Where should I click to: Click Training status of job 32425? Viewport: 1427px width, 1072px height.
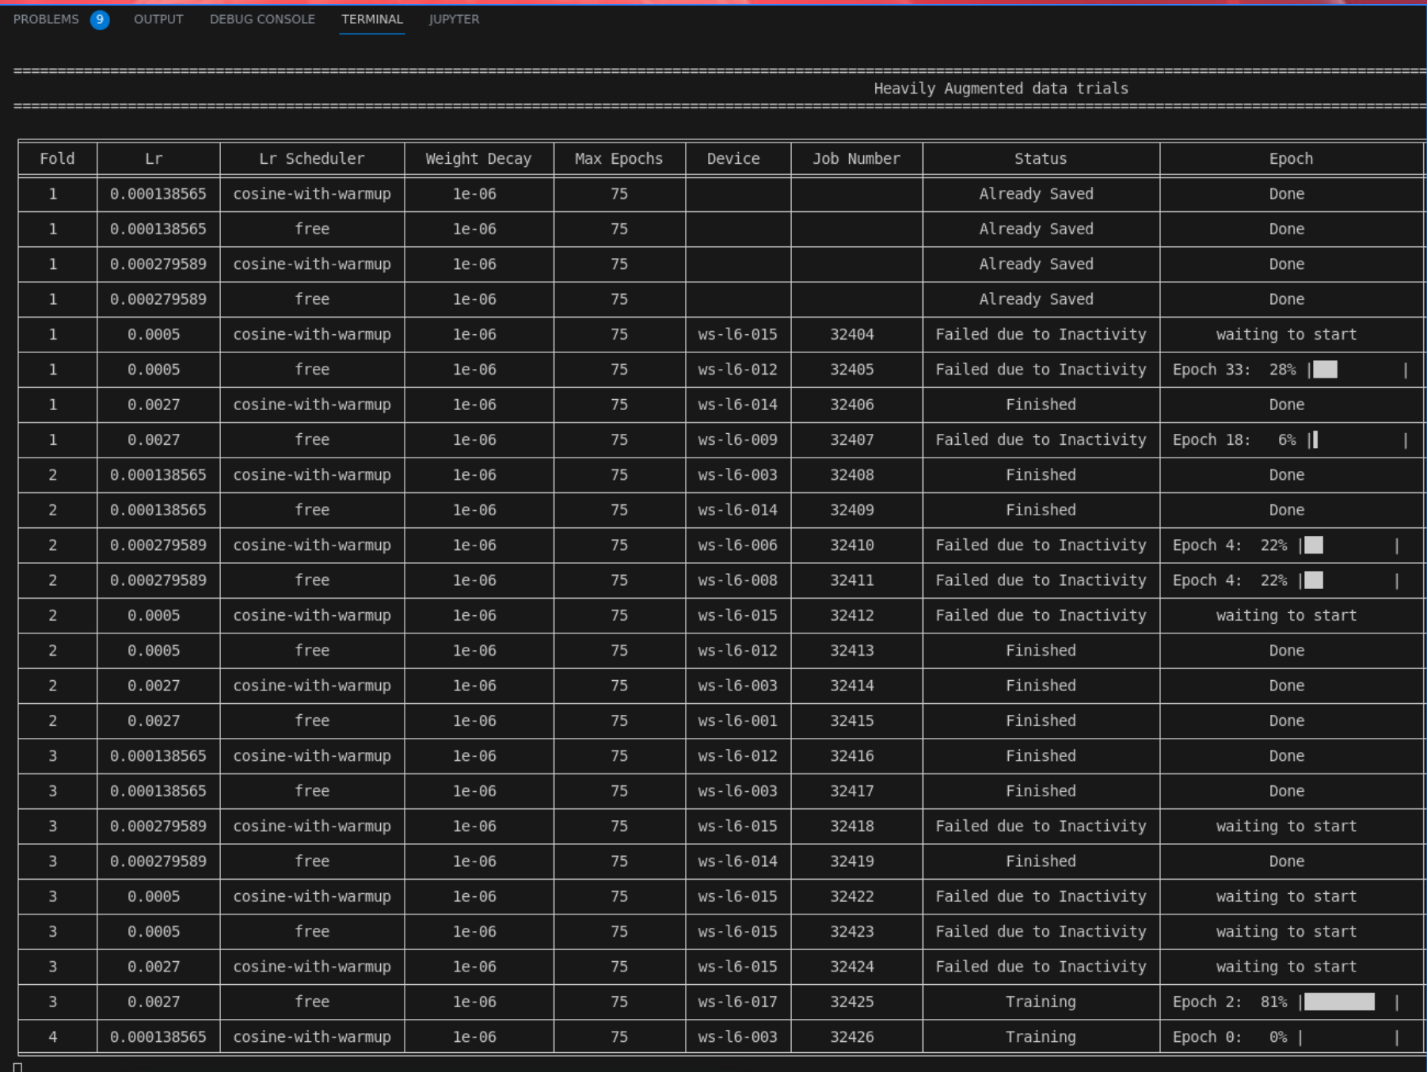click(x=1041, y=1002)
